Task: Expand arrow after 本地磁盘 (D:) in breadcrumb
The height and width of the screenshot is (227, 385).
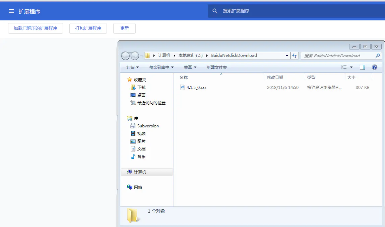Action: pyautogui.click(x=207, y=55)
